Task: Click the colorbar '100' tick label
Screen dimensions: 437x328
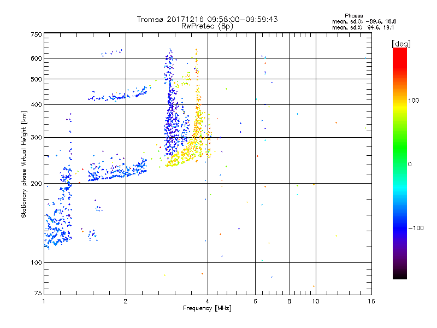Action: (414, 101)
